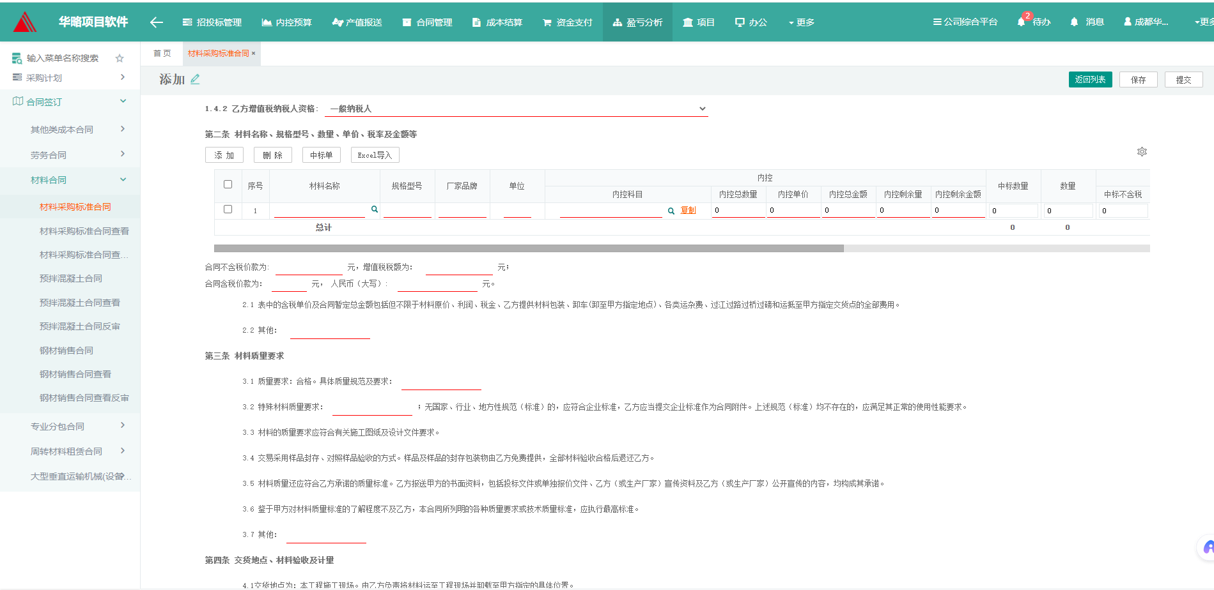This screenshot has height=590, width=1214.
Task: Focus the 输入菜单名称搜索 field
Action: 63,58
